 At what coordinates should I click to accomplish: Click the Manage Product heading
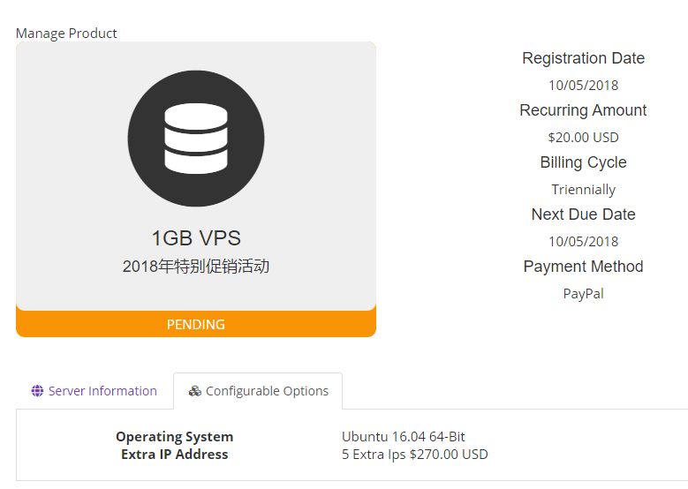tap(66, 34)
